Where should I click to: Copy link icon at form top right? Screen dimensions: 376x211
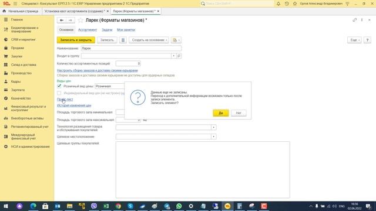[x=354, y=20]
